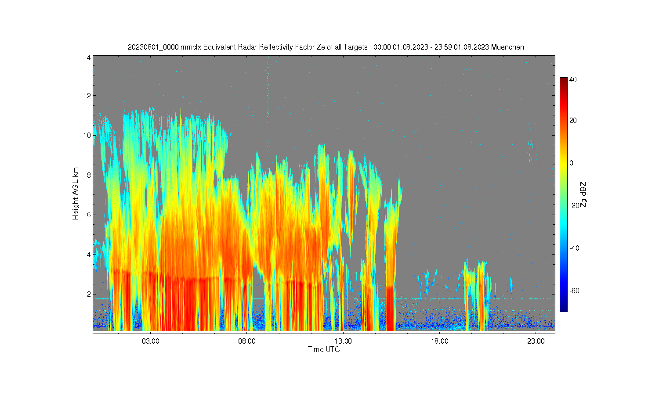This screenshot has width=659, height=395.
Task: Click the dark red top of the colorbar
Action: (x=563, y=81)
